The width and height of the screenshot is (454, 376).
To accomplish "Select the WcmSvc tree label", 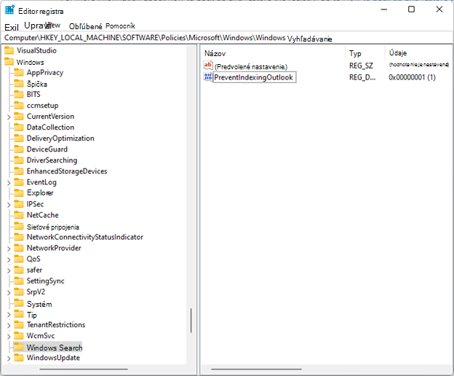I will click(x=41, y=336).
